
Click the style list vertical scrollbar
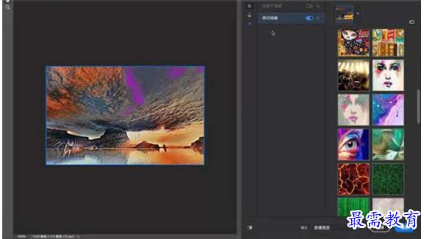(x=418, y=107)
